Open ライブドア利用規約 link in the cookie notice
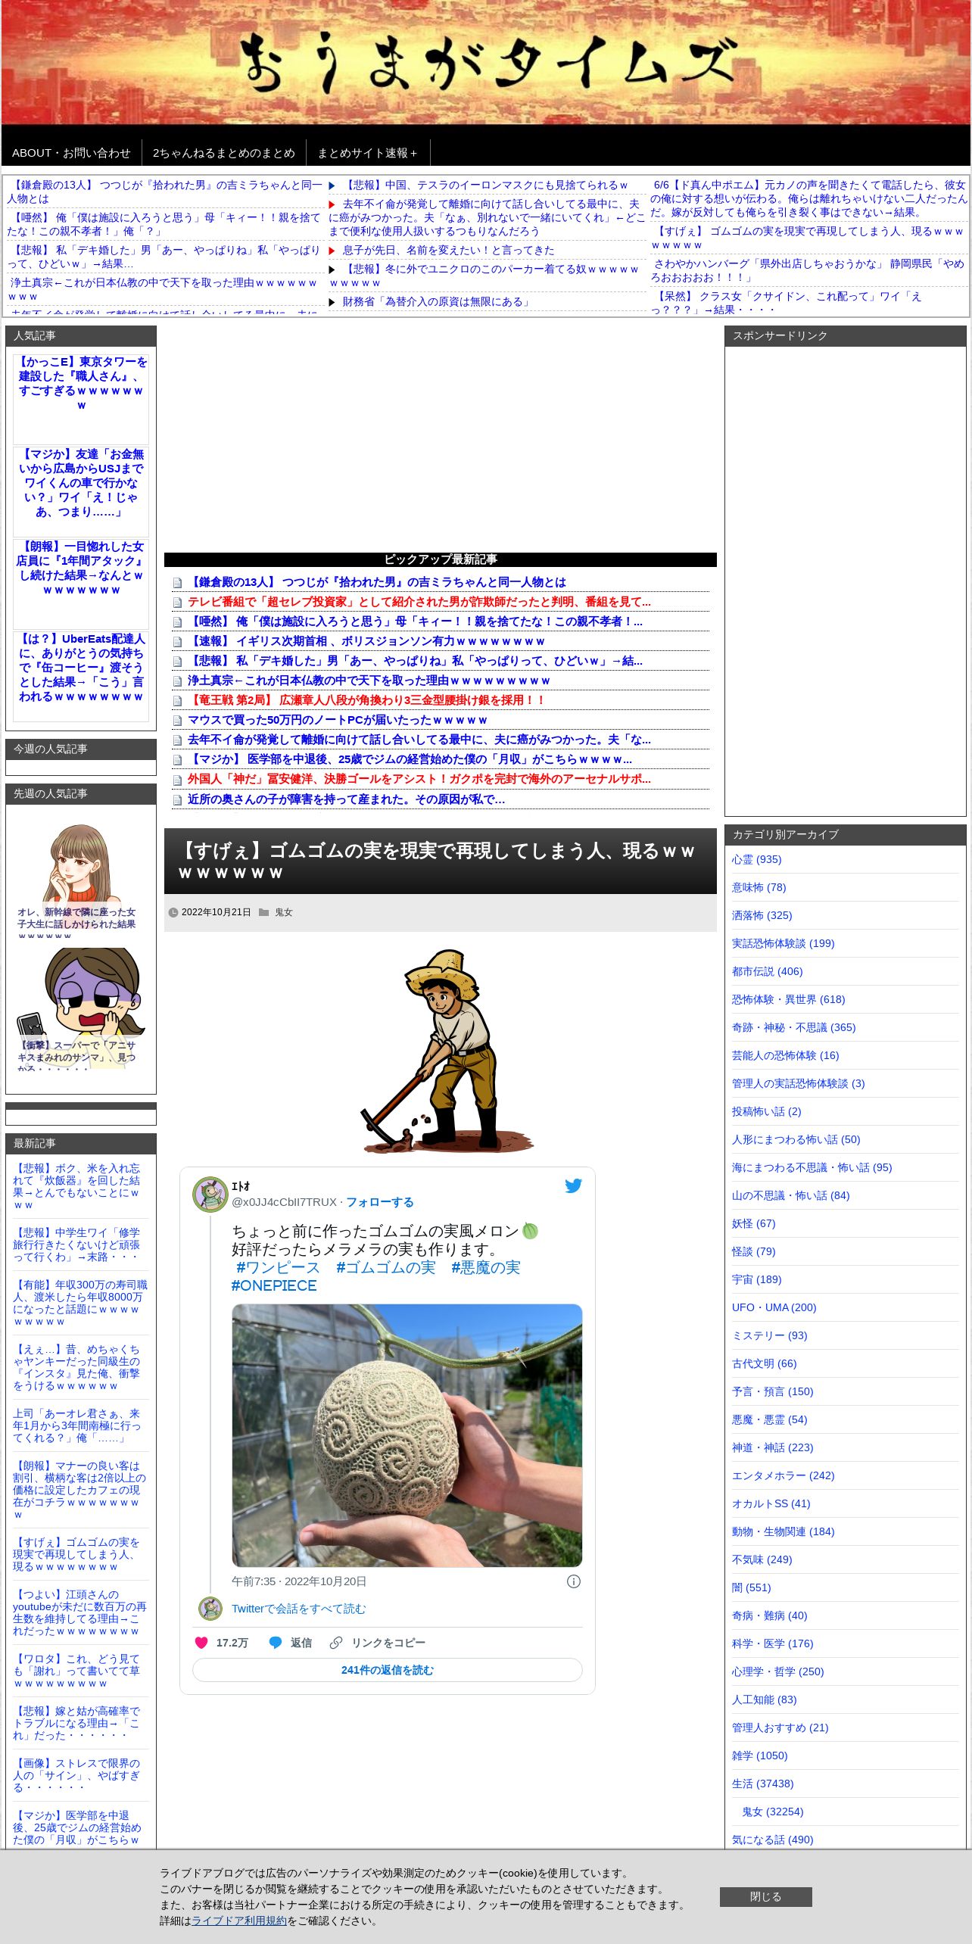The height and width of the screenshot is (1944, 972). tap(239, 1921)
